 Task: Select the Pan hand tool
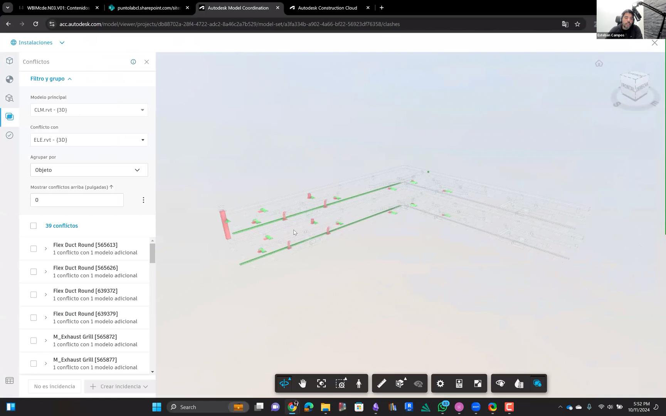click(303, 384)
